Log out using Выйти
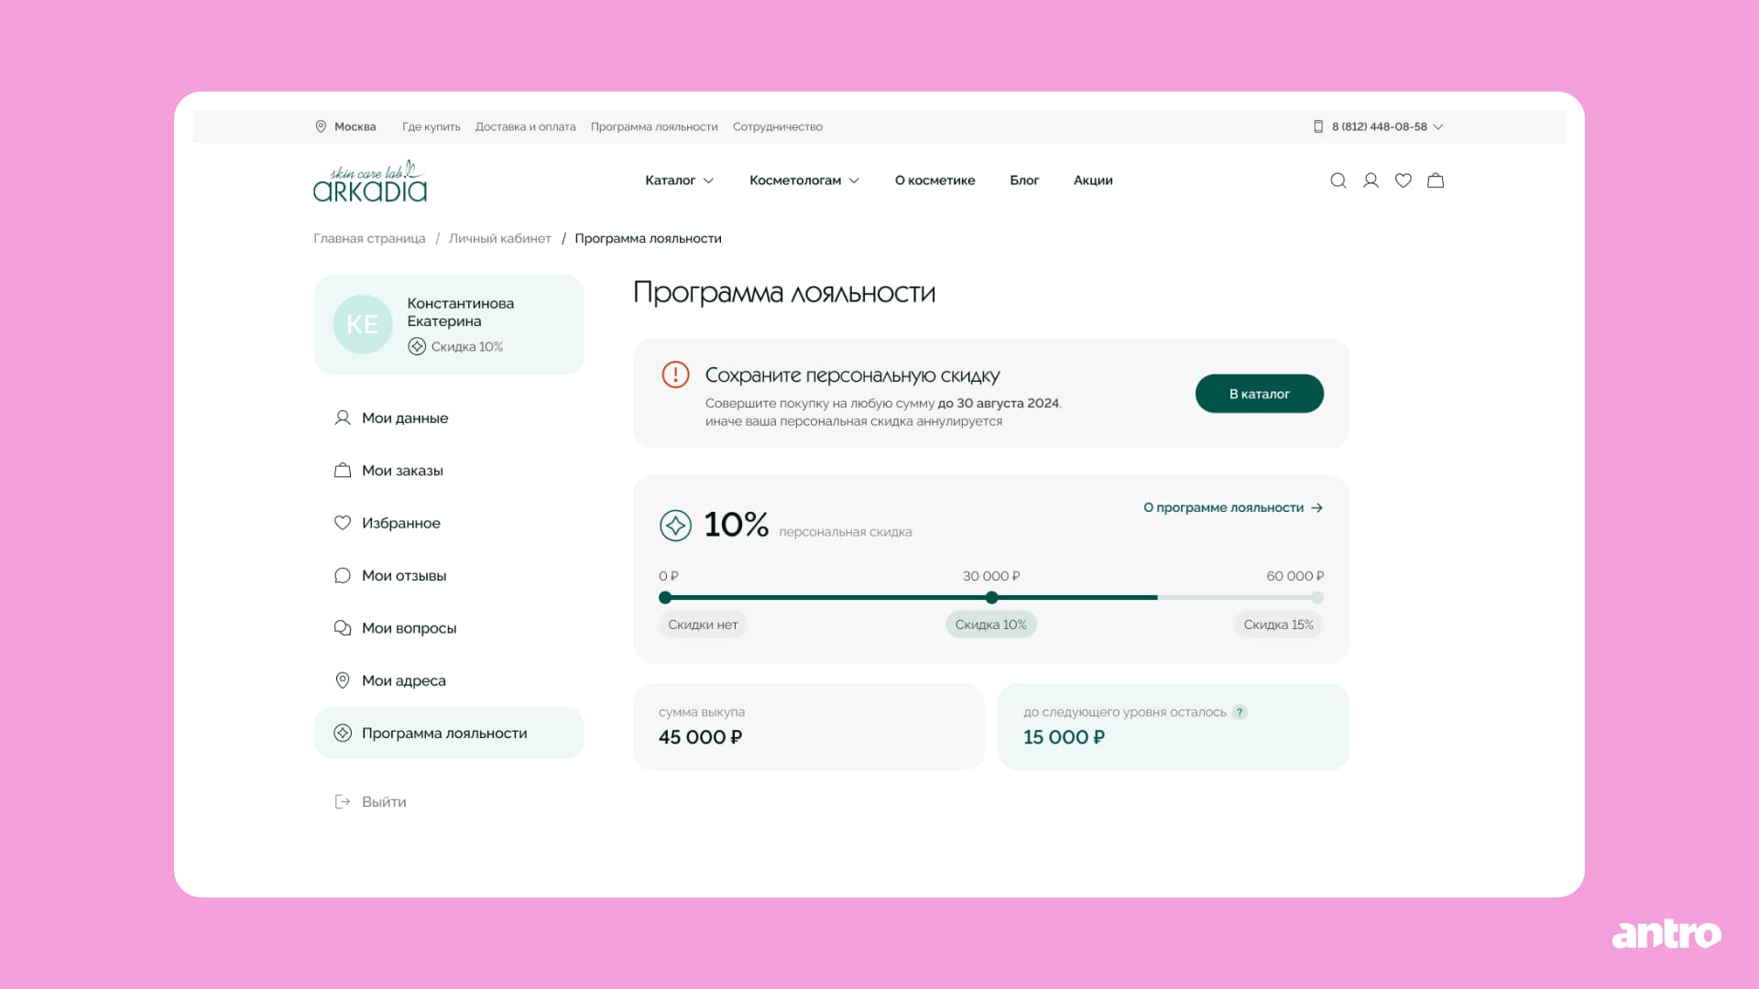The width and height of the screenshot is (1759, 989). (x=383, y=802)
